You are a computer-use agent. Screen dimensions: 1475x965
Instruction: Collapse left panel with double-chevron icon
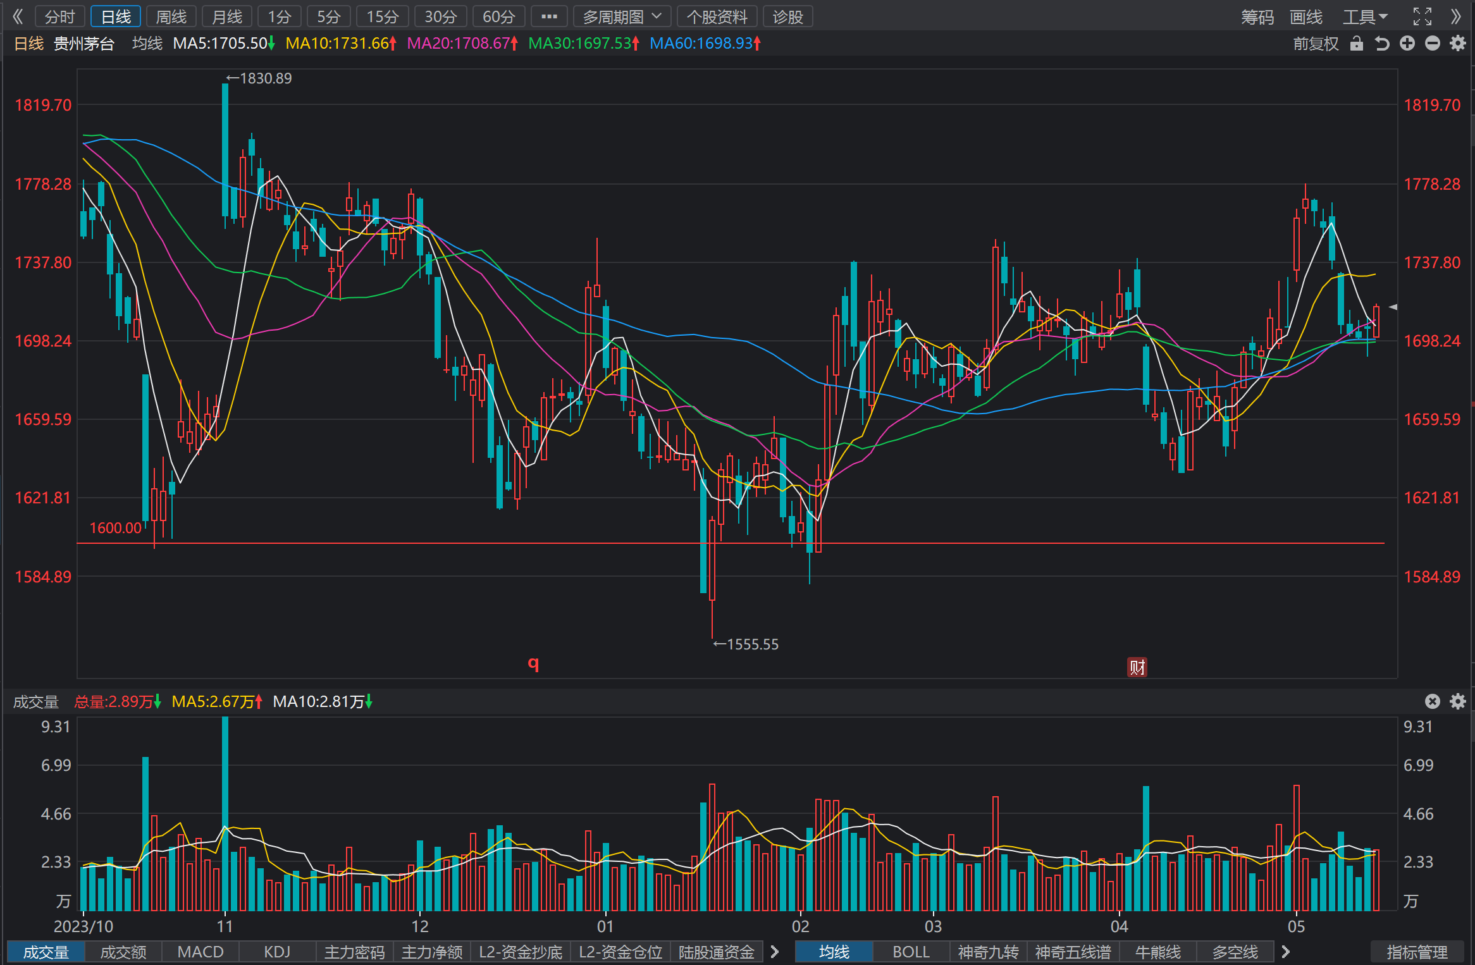(18, 16)
